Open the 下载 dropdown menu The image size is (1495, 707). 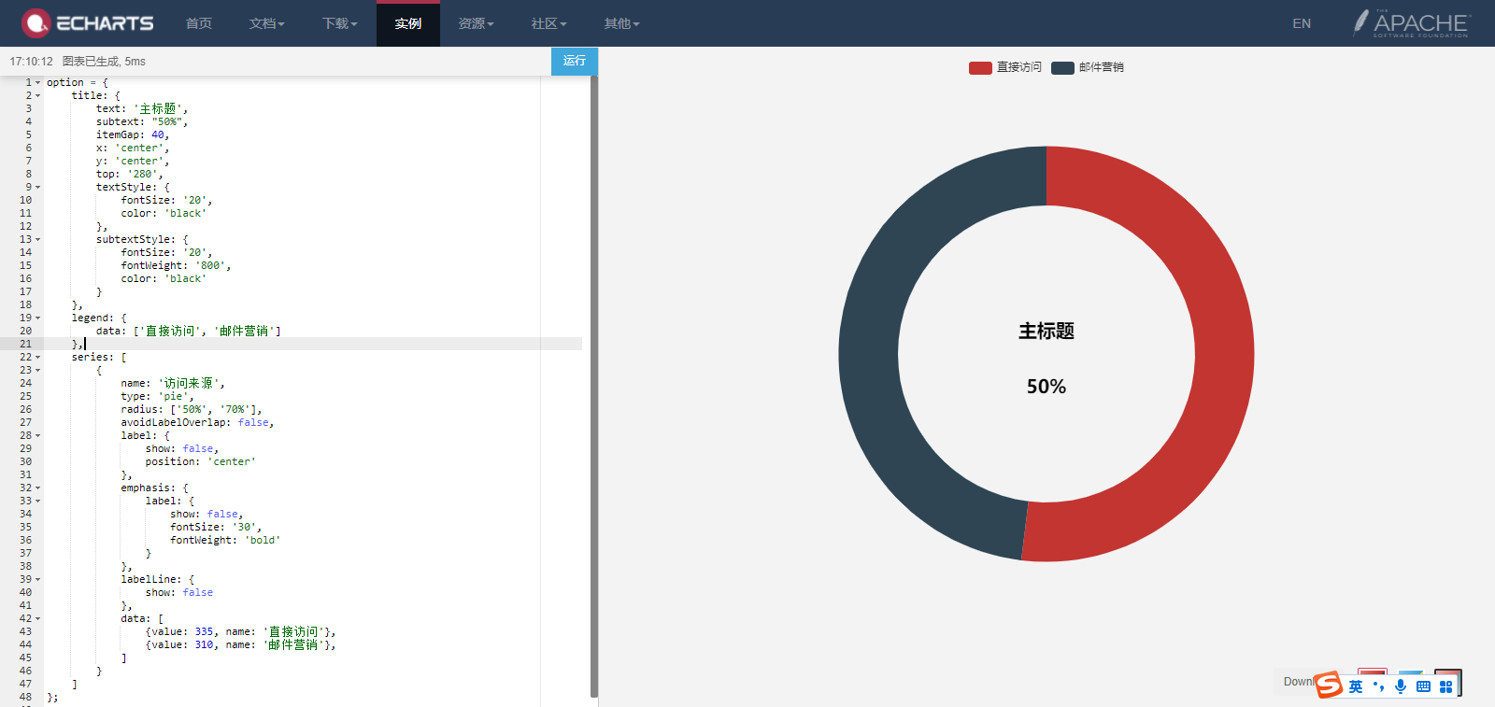click(340, 23)
